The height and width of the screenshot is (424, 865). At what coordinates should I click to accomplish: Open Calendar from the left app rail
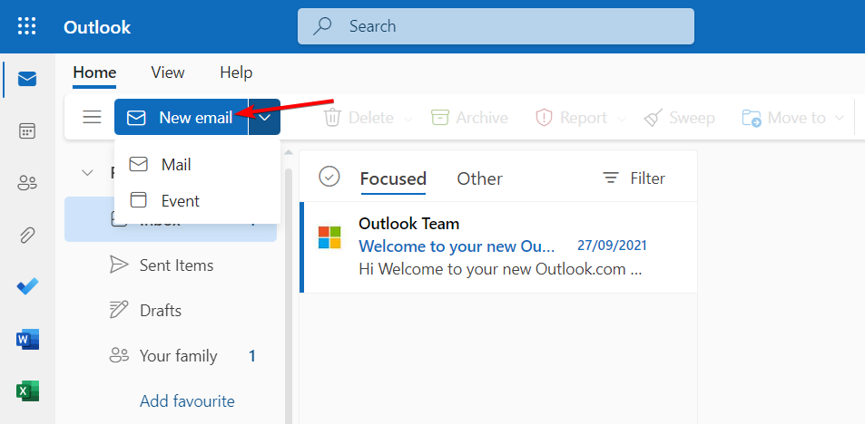tap(27, 131)
